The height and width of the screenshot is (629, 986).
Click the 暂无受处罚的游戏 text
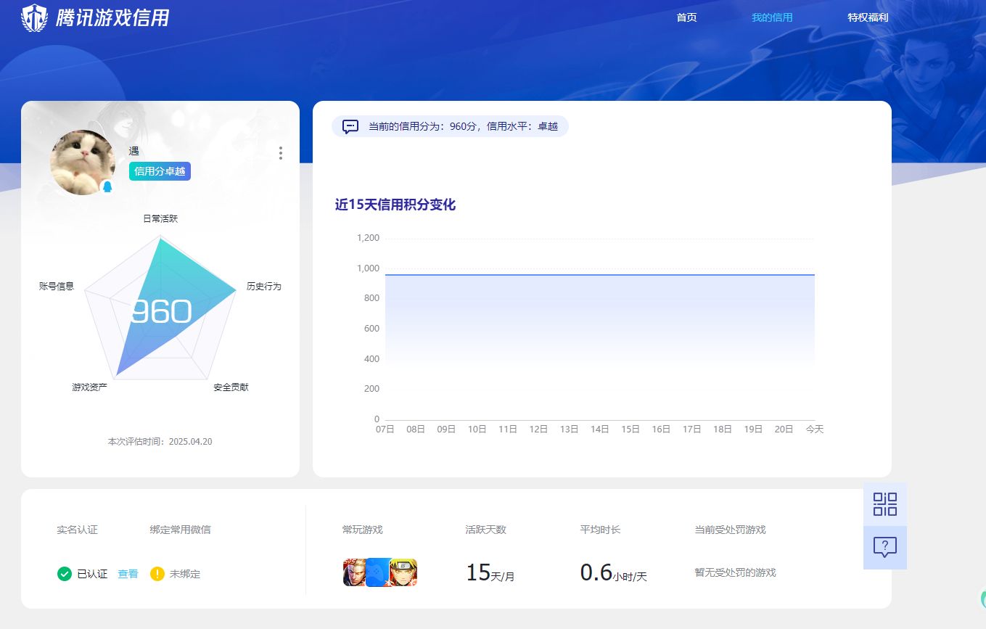tap(735, 572)
